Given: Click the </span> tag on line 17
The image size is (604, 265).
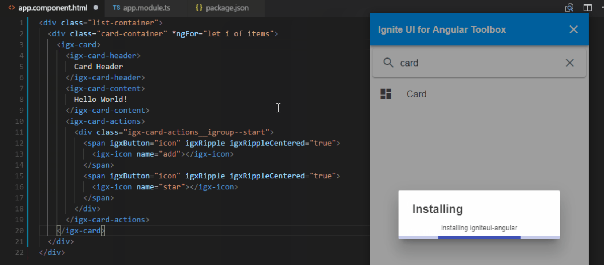Looking at the screenshot, I should [x=99, y=198].
